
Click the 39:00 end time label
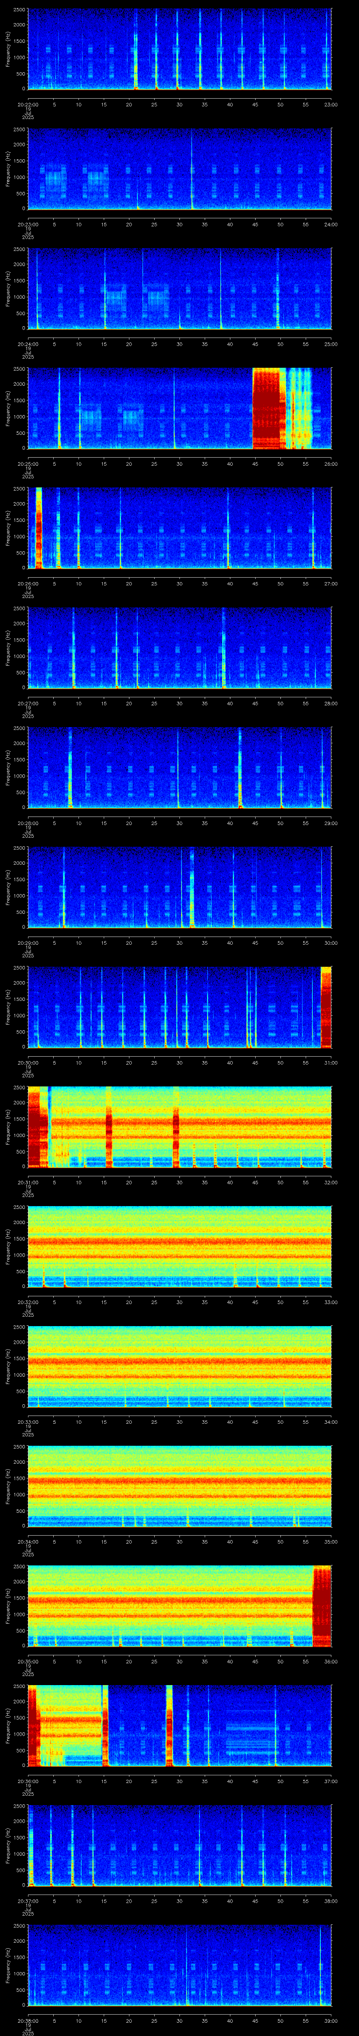331,2020
